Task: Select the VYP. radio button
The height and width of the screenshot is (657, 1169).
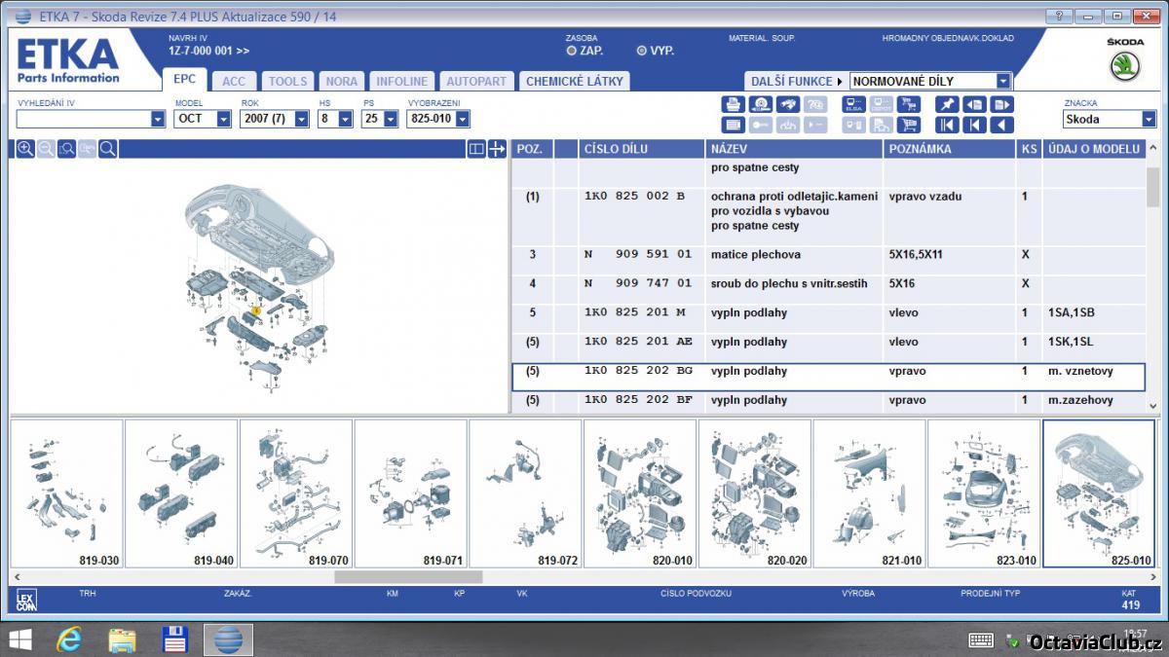Action: tap(641, 51)
